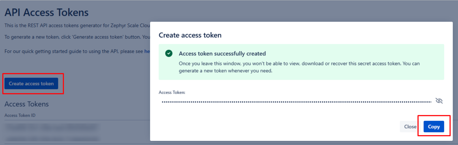Click the API Access Tokens page heading
The width and height of the screenshot is (458, 145).
click(x=46, y=12)
